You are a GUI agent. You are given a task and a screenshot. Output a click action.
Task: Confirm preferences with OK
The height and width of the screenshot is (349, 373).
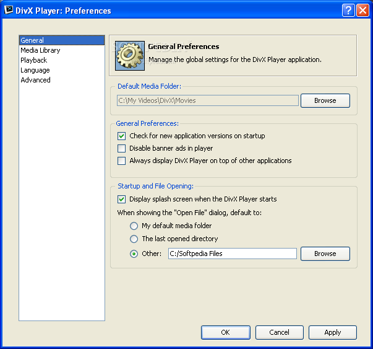point(226,332)
